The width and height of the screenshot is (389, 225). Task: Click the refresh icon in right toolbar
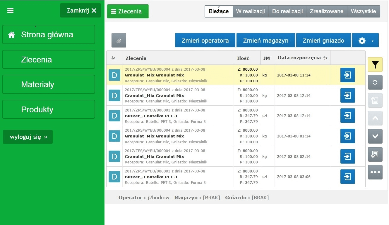coord(375,83)
